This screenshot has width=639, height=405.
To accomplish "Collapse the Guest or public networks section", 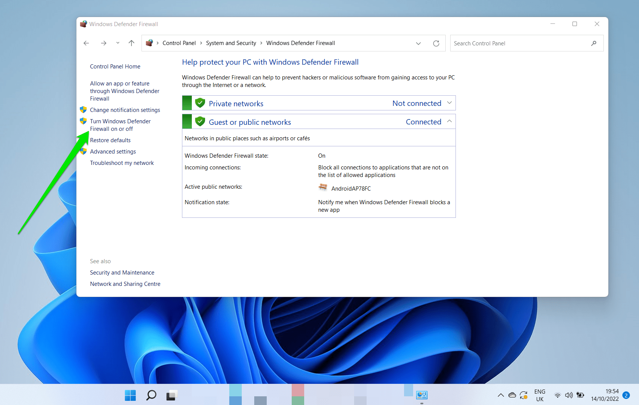I will coord(449,121).
